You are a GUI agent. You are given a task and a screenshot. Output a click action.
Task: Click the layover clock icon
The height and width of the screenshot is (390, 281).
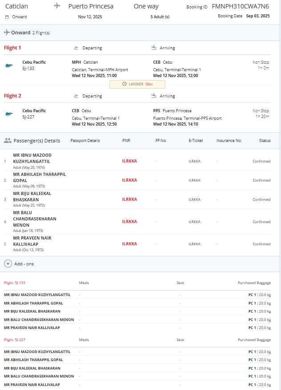click(124, 84)
